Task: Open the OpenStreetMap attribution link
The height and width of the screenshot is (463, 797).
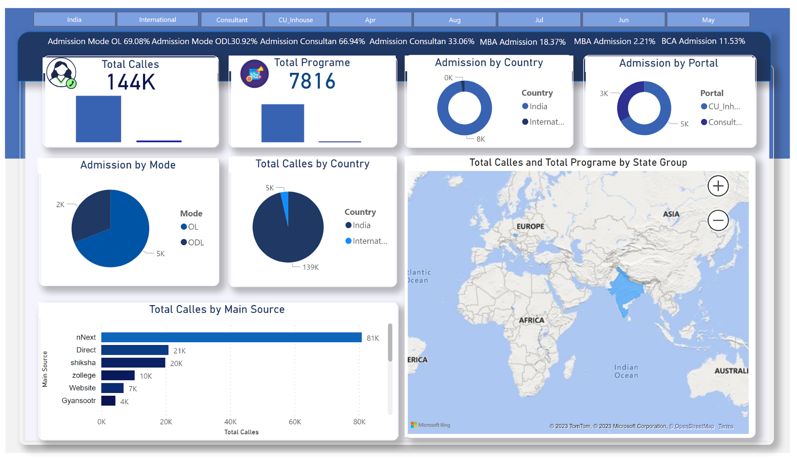Action: (691, 426)
